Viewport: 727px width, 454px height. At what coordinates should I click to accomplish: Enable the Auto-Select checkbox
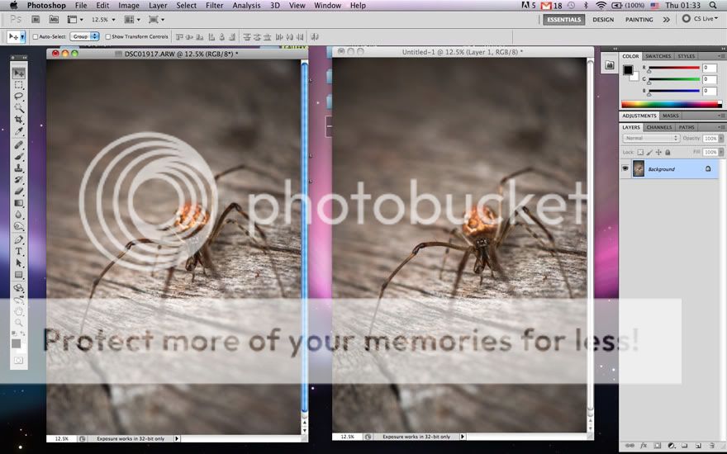pyautogui.click(x=36, y=36)
